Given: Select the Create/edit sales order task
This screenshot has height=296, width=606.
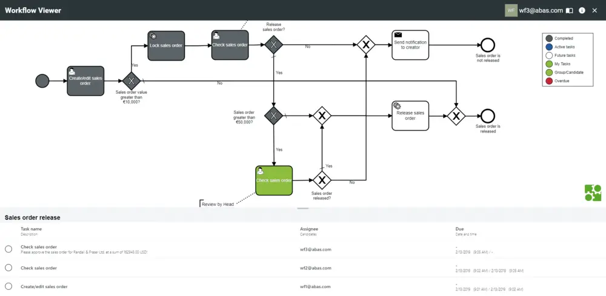Looking at the screenshot, I should click(x=85, y=81).
